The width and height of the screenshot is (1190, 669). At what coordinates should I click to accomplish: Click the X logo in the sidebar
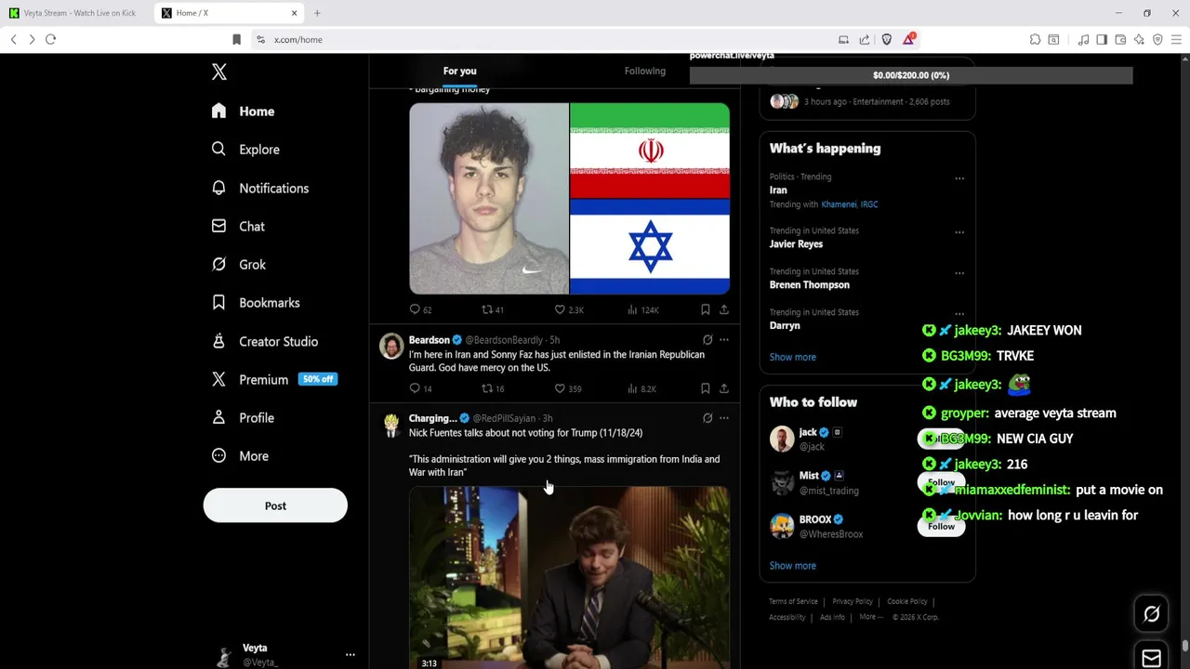click(x=218, y=72)
